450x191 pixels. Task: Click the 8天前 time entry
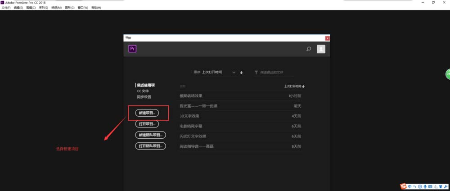[x=296, y=146]
